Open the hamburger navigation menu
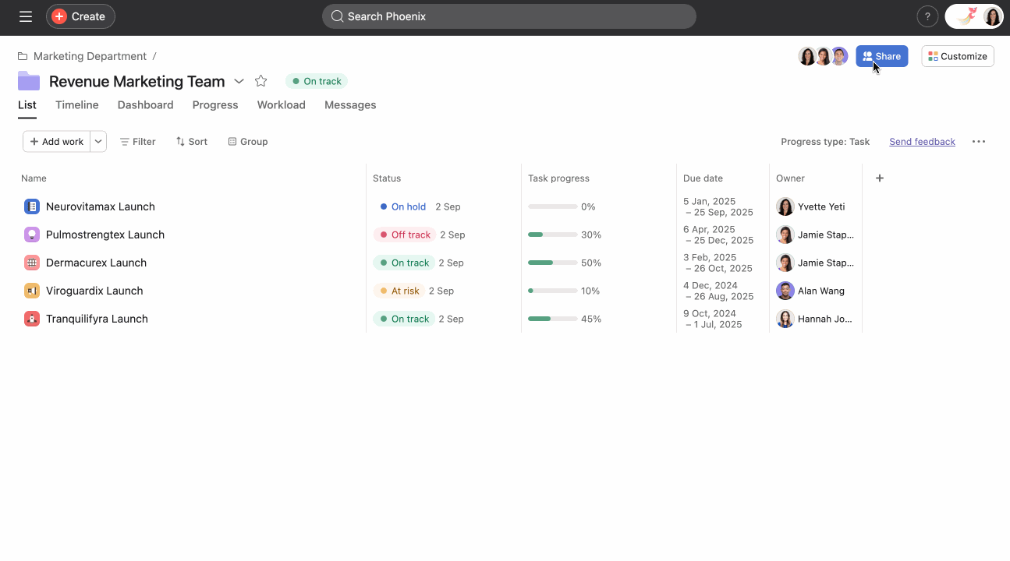 pos(26,16)
